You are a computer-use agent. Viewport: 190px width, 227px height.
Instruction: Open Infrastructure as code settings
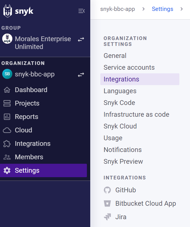[x=136, y=114]
